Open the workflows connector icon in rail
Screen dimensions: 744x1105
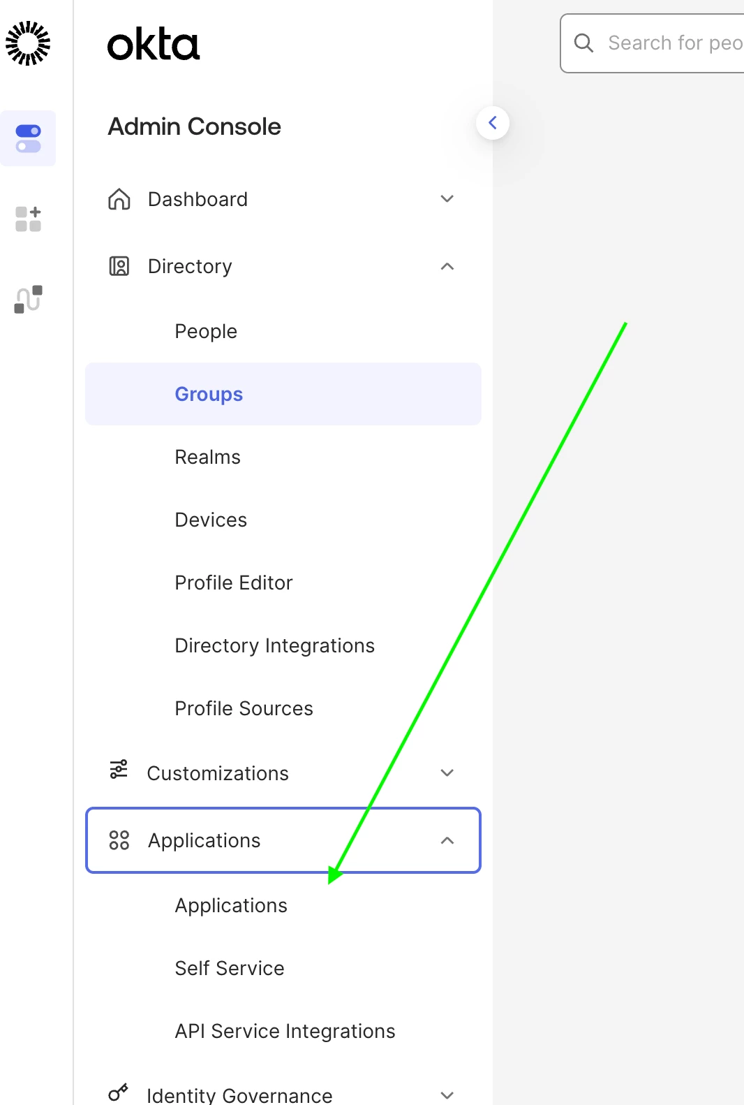click(28, 299)
